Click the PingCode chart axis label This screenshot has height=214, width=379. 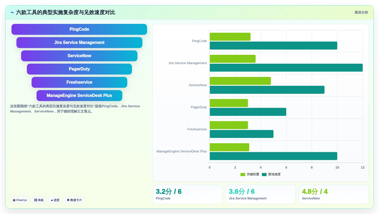199,41
